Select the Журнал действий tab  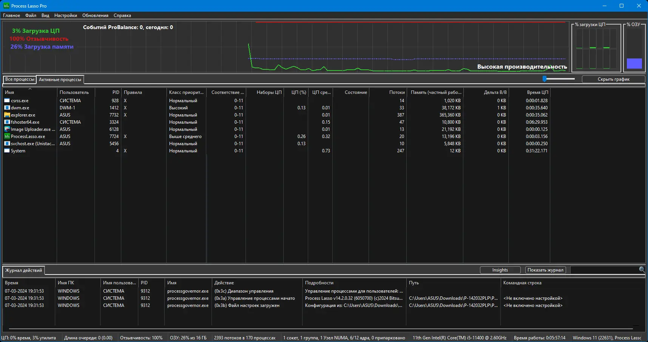pos(23,270)
